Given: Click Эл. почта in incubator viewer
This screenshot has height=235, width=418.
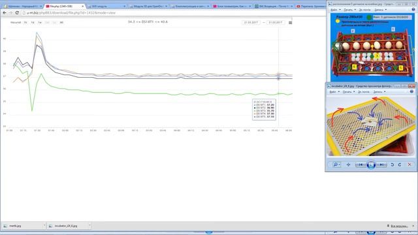Looking at the screenshot, I should pos(364,91).
